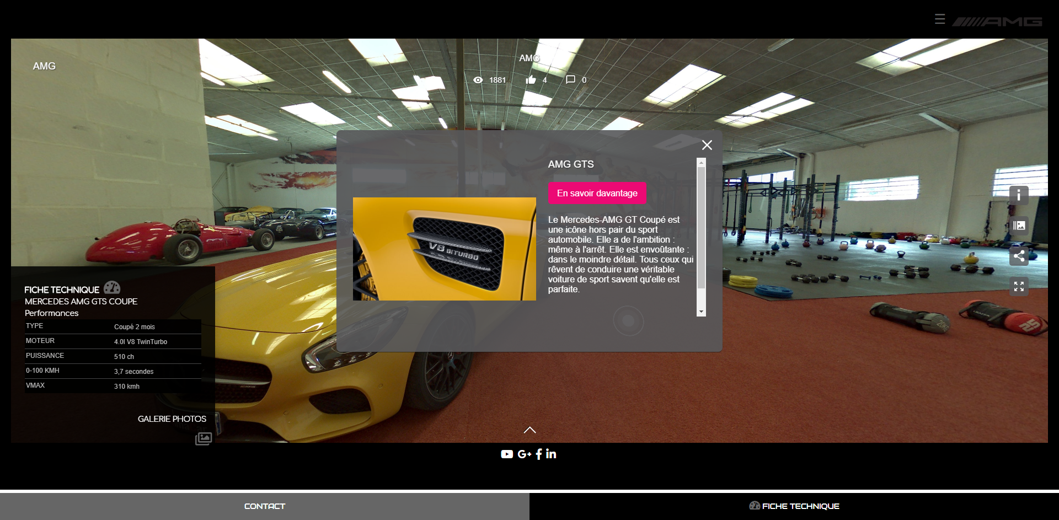
Task: Click the AMG logo in header
Action: (997, 22)
